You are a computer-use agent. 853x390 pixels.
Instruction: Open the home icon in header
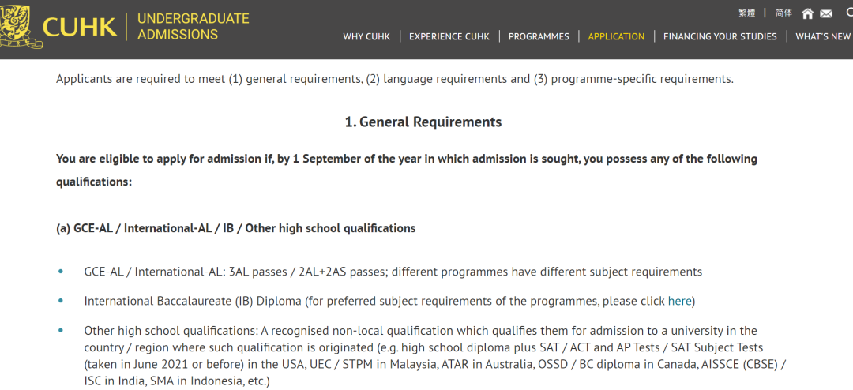click(x=808, y=13)
